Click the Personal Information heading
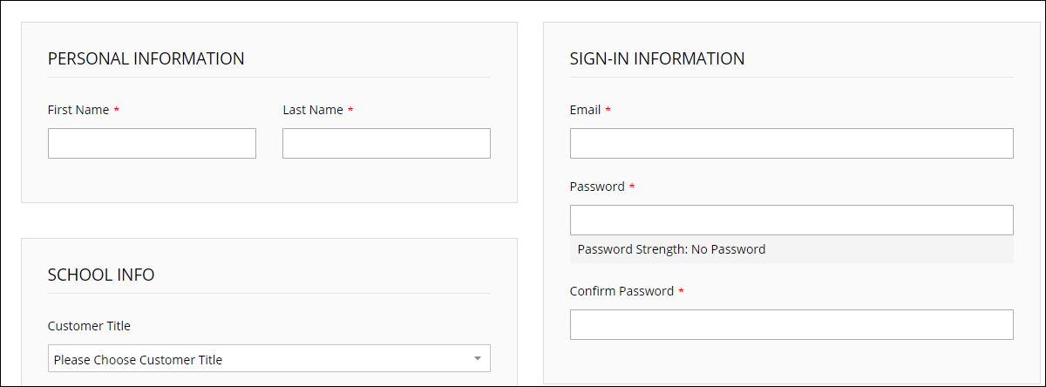 [146, 59]
